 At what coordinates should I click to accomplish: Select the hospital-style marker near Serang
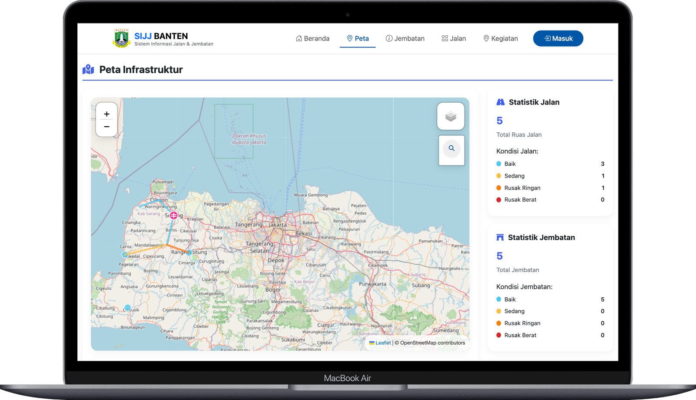[x=174, y=215]
